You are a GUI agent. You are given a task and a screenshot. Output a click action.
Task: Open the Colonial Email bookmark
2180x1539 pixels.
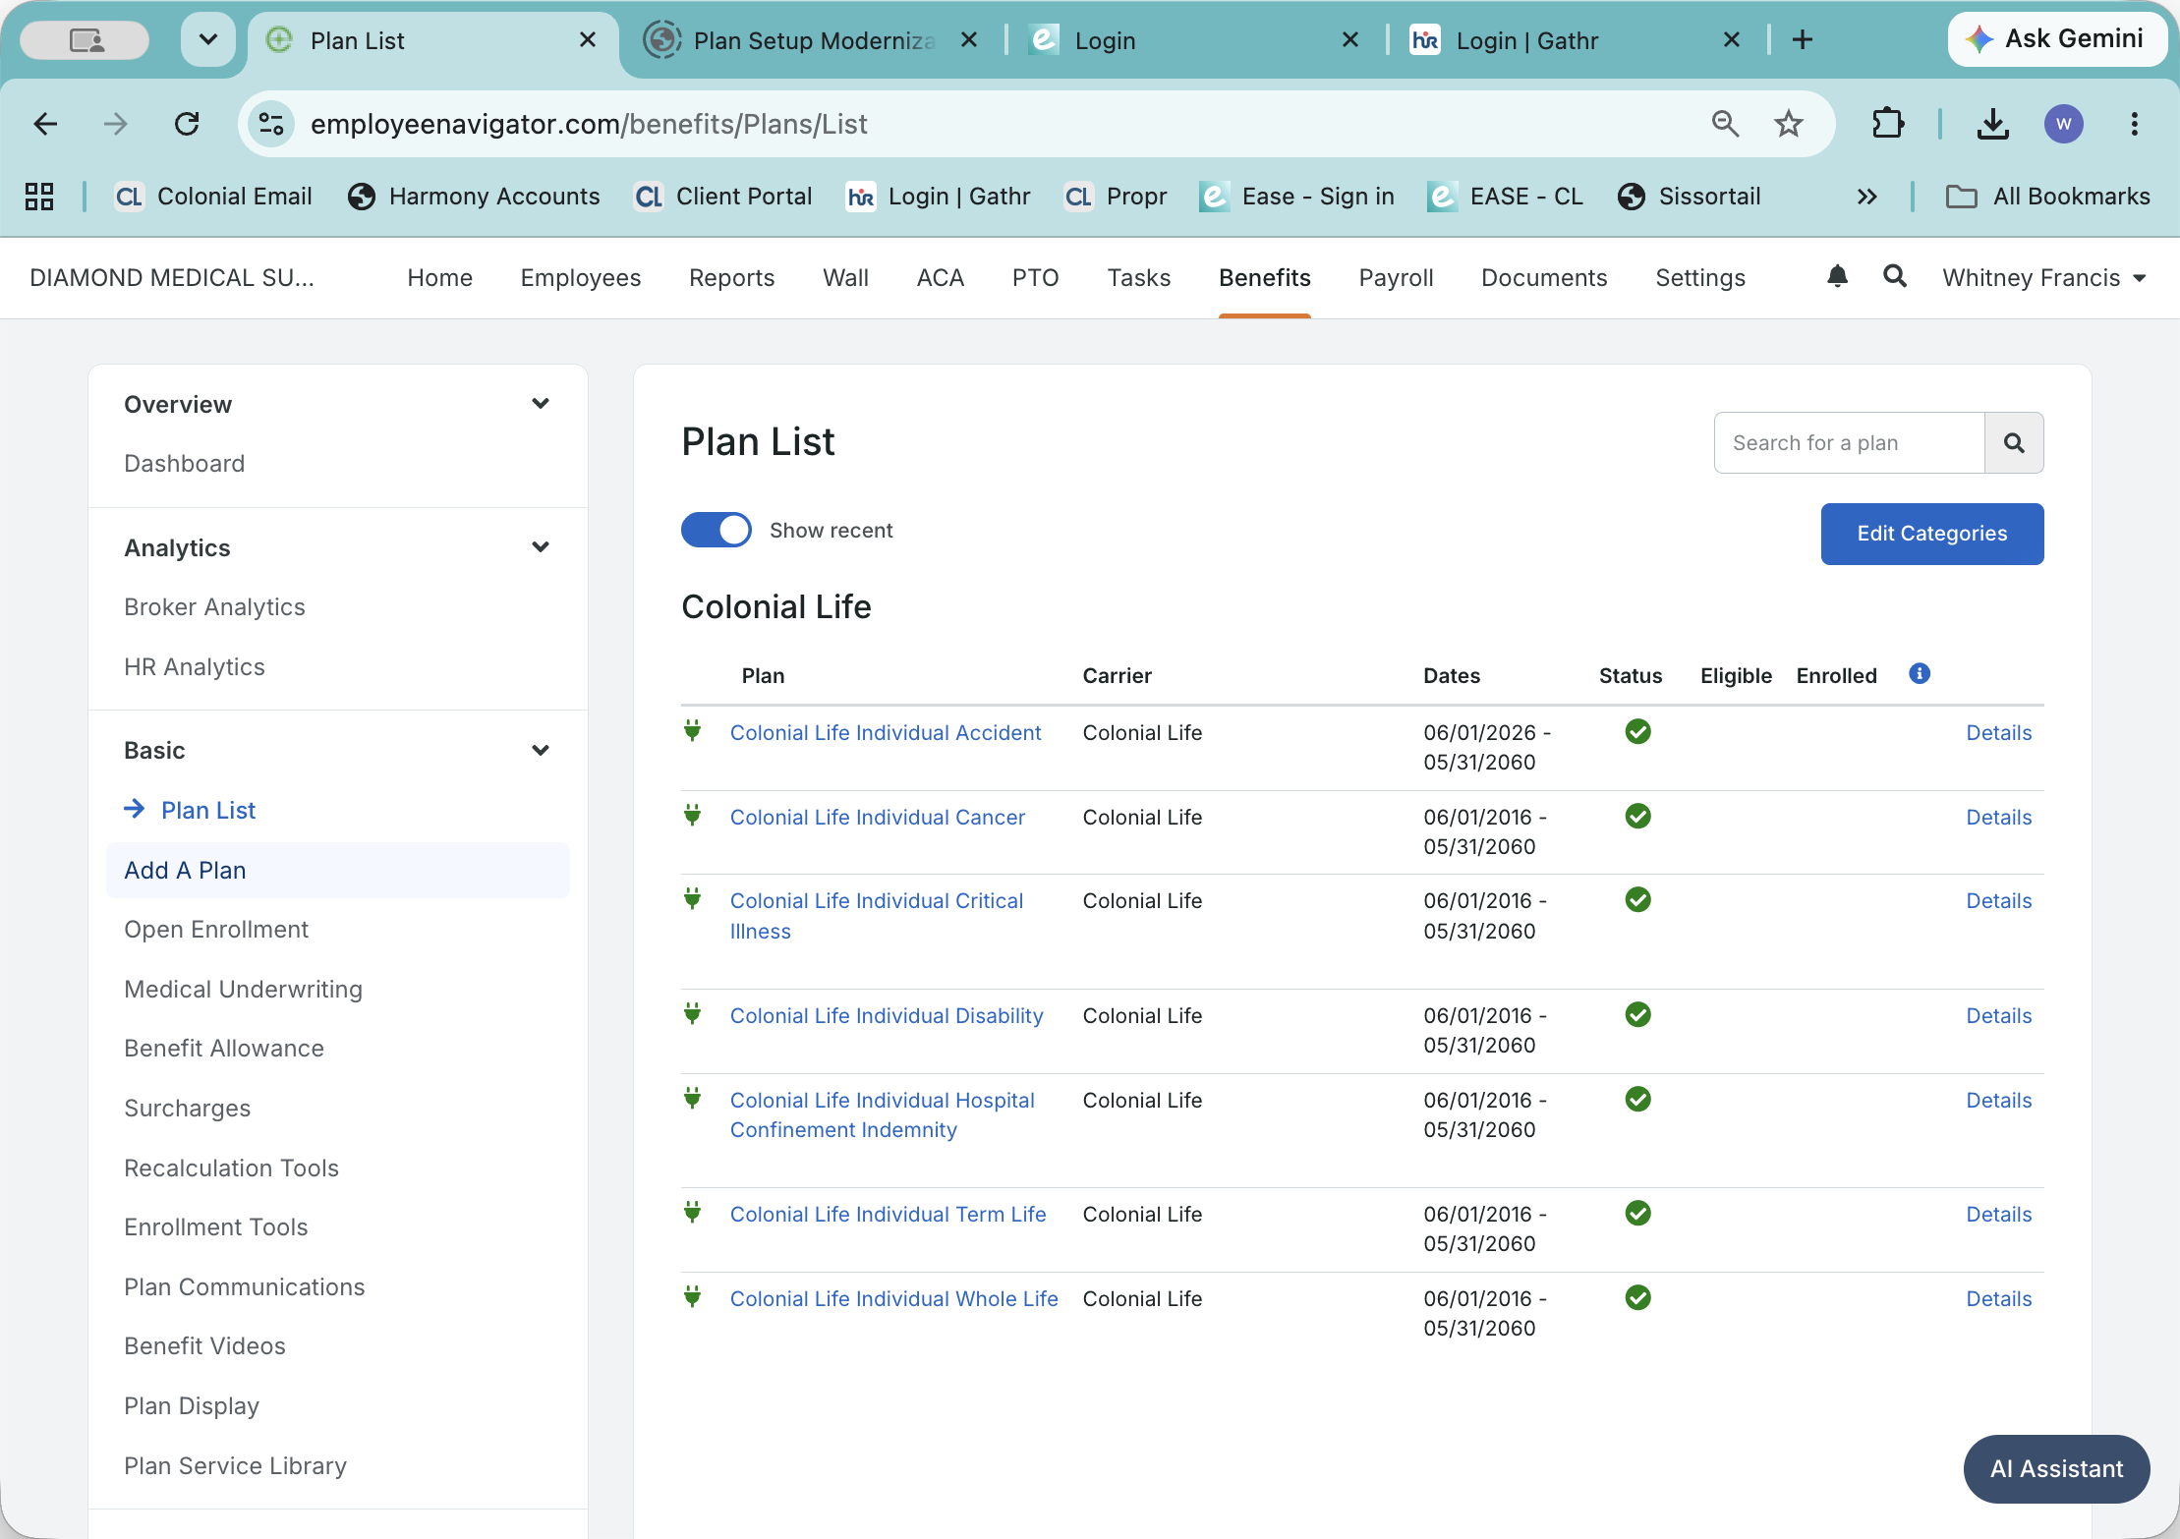(x=213, y=197)
